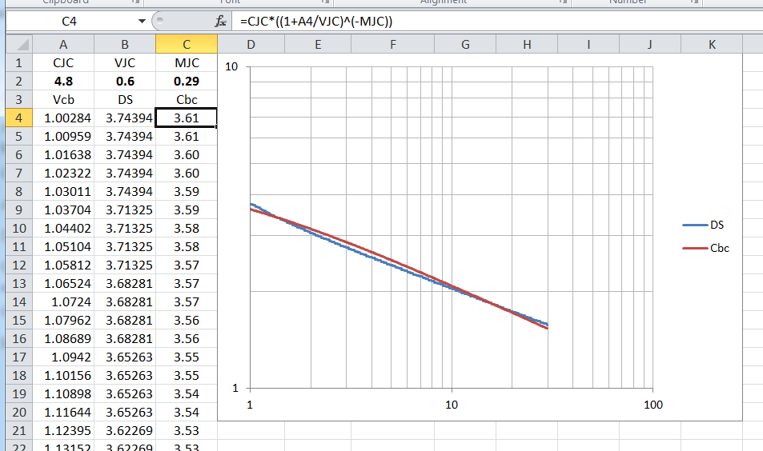Click the Select All corner triangle
Image resolution: width=763 pixels, height=451 pixels.
pyautogui.click(x=19, y=45)
